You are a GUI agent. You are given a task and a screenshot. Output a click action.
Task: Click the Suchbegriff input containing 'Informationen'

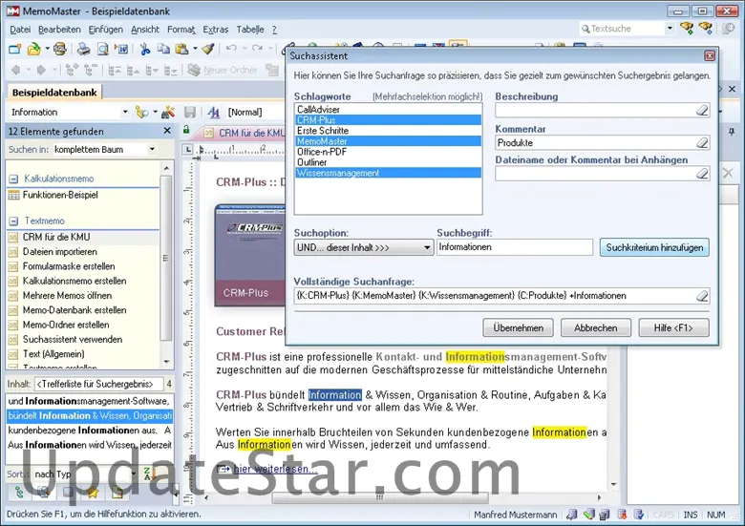(515, 247)
